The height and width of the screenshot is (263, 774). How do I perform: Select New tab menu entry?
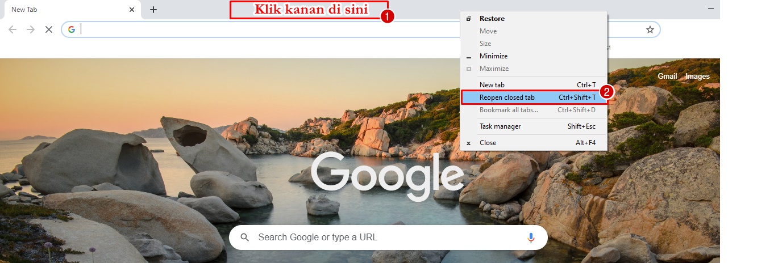click(x=534, y=85)
